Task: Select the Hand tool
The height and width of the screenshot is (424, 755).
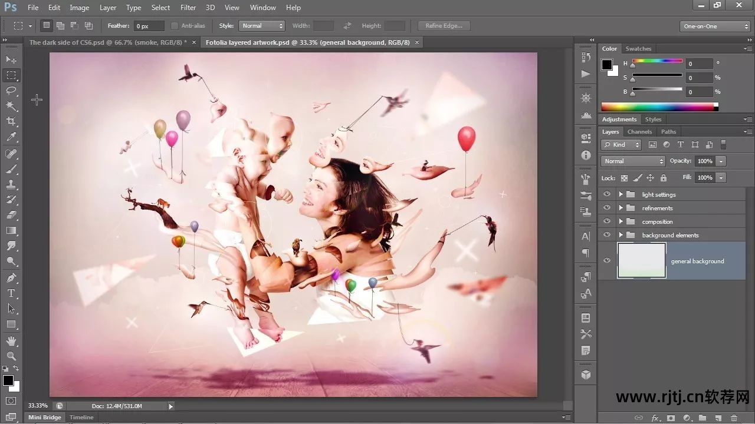Action: (11, 340)
